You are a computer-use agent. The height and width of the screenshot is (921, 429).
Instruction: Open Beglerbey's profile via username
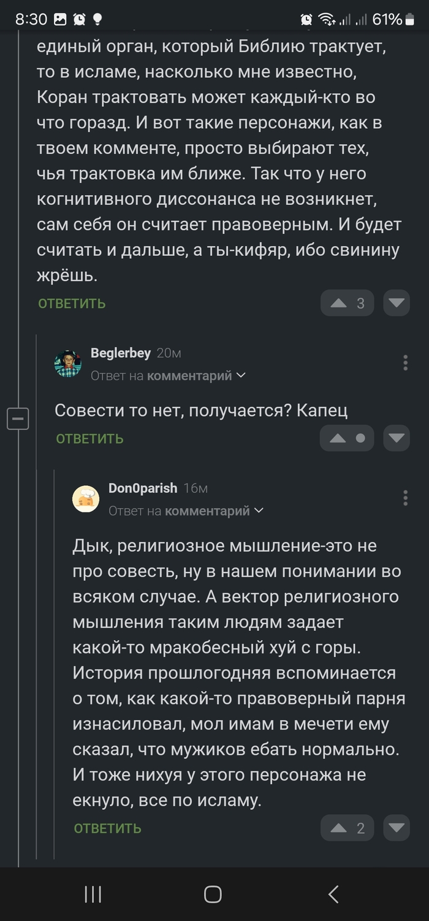pyautogui.click(x=120, y=353)
